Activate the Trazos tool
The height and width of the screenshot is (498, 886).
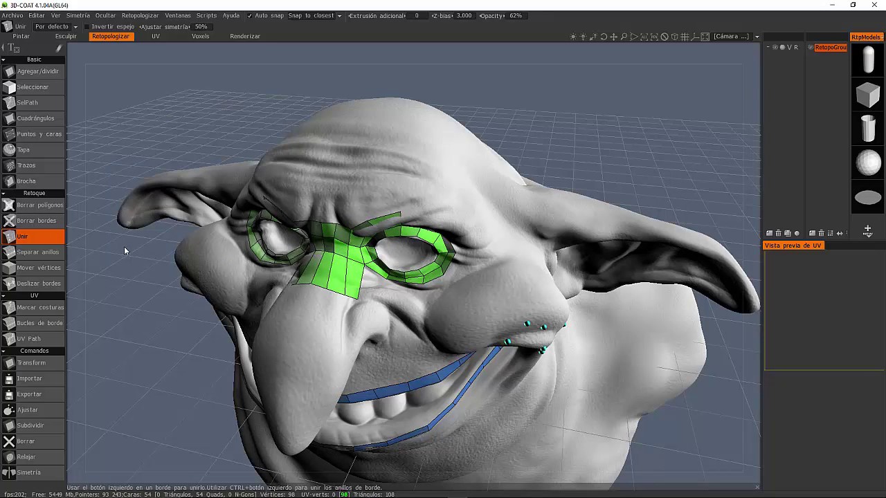coord(33,165)
